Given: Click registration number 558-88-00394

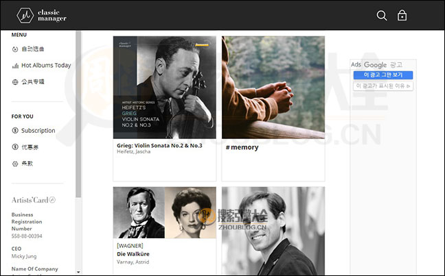Looking at the screenshot, I should 27,236.
